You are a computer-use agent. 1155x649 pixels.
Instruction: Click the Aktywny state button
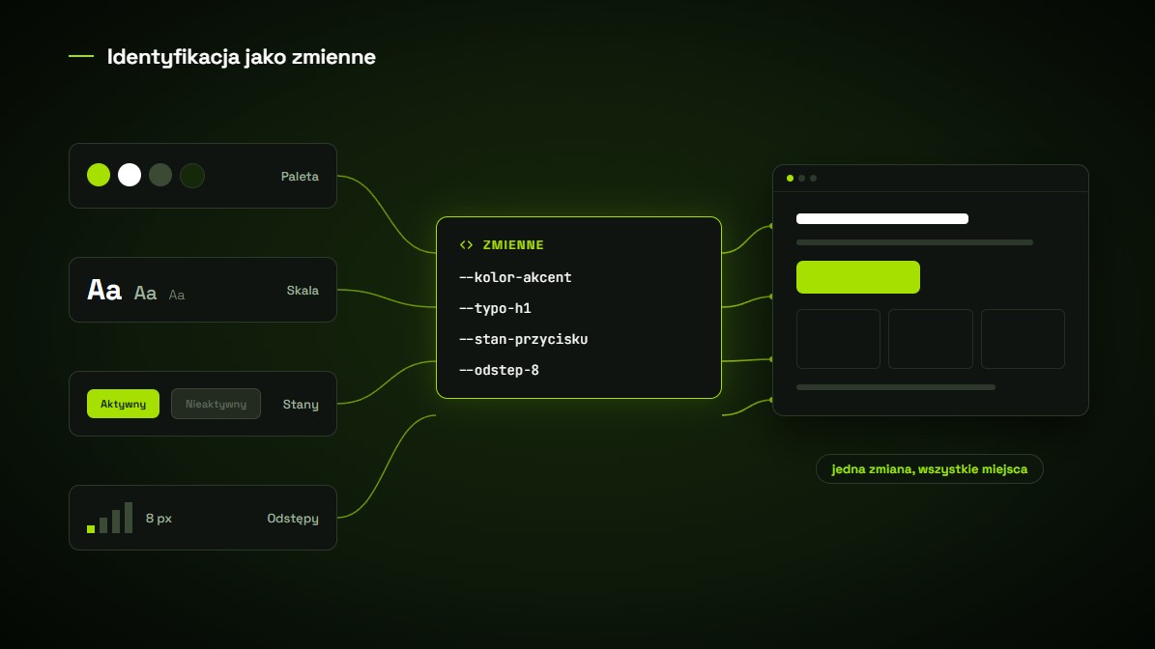pos(123,404)
